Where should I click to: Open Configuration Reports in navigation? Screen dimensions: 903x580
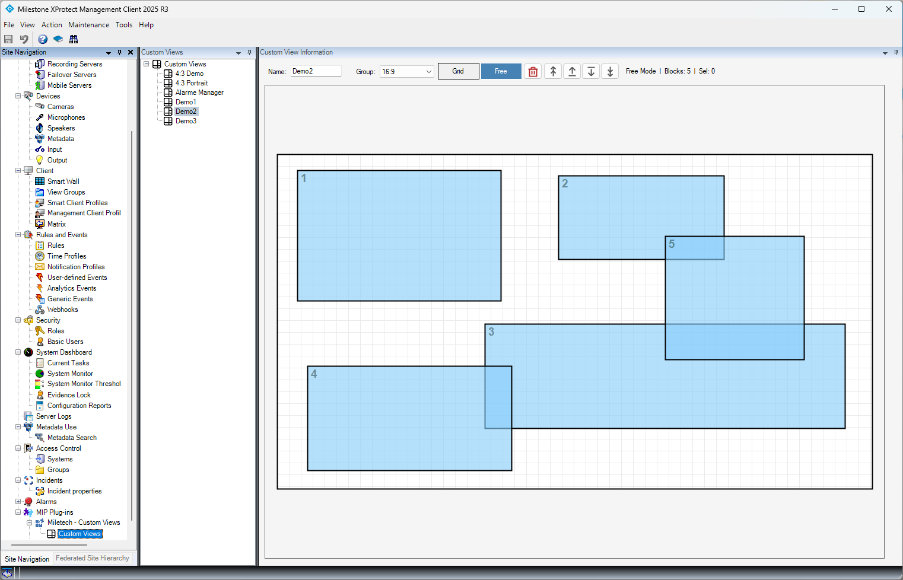coord(79,406)
